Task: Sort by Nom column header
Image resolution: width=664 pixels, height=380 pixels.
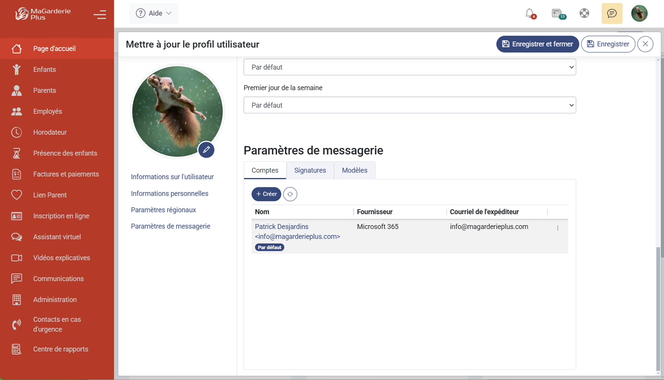Action: (x=262, y=212)
